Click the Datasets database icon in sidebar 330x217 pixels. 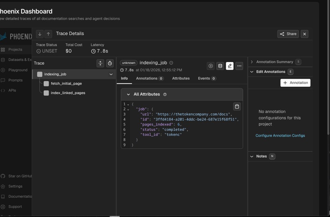[3, 60]
